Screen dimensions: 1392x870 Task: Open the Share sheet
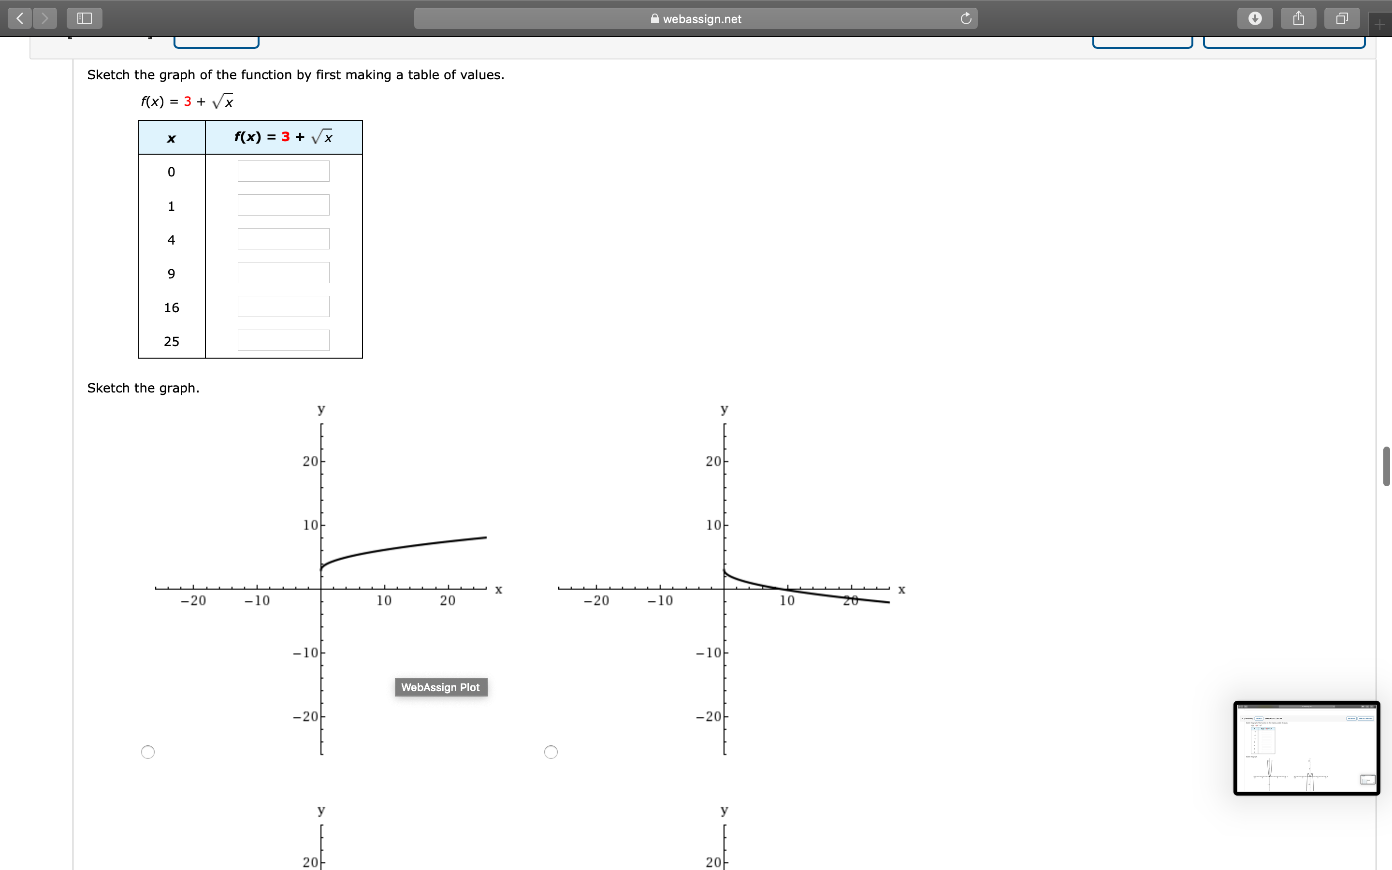(x=1298, y=18)
